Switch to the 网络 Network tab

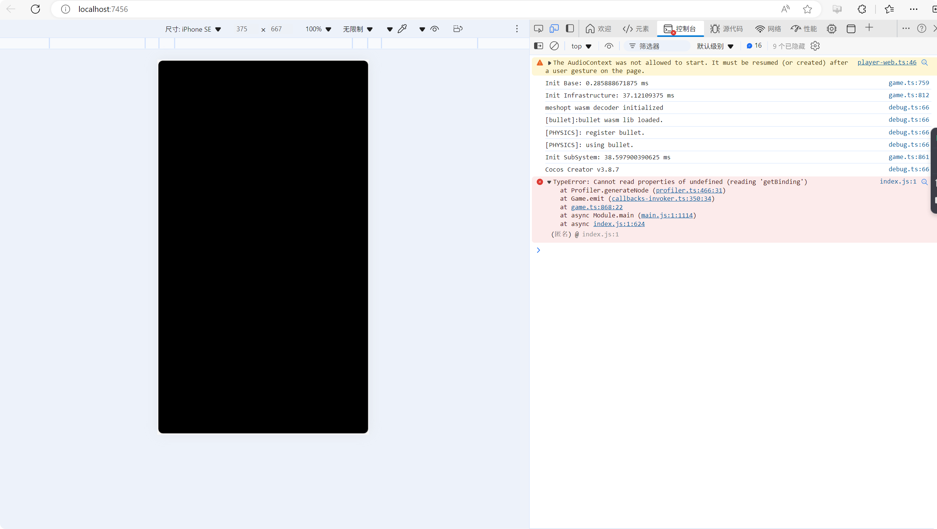pyautogui.click(x=768, y=29)
